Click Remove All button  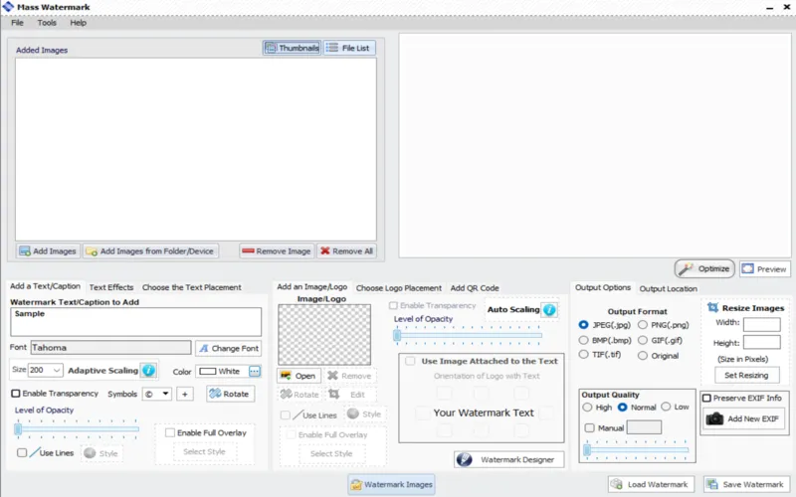click(346, 251)
